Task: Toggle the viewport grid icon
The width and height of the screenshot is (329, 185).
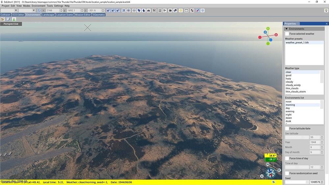Action: click(x=160, y=10)
